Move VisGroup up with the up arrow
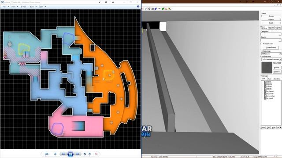Viewport: 282px width, 158px height. coord(278,127)
